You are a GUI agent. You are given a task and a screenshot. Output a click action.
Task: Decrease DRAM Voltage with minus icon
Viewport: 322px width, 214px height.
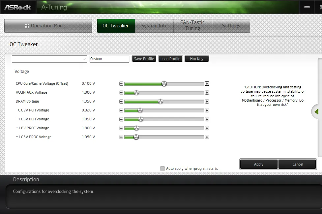pos(121,102)
